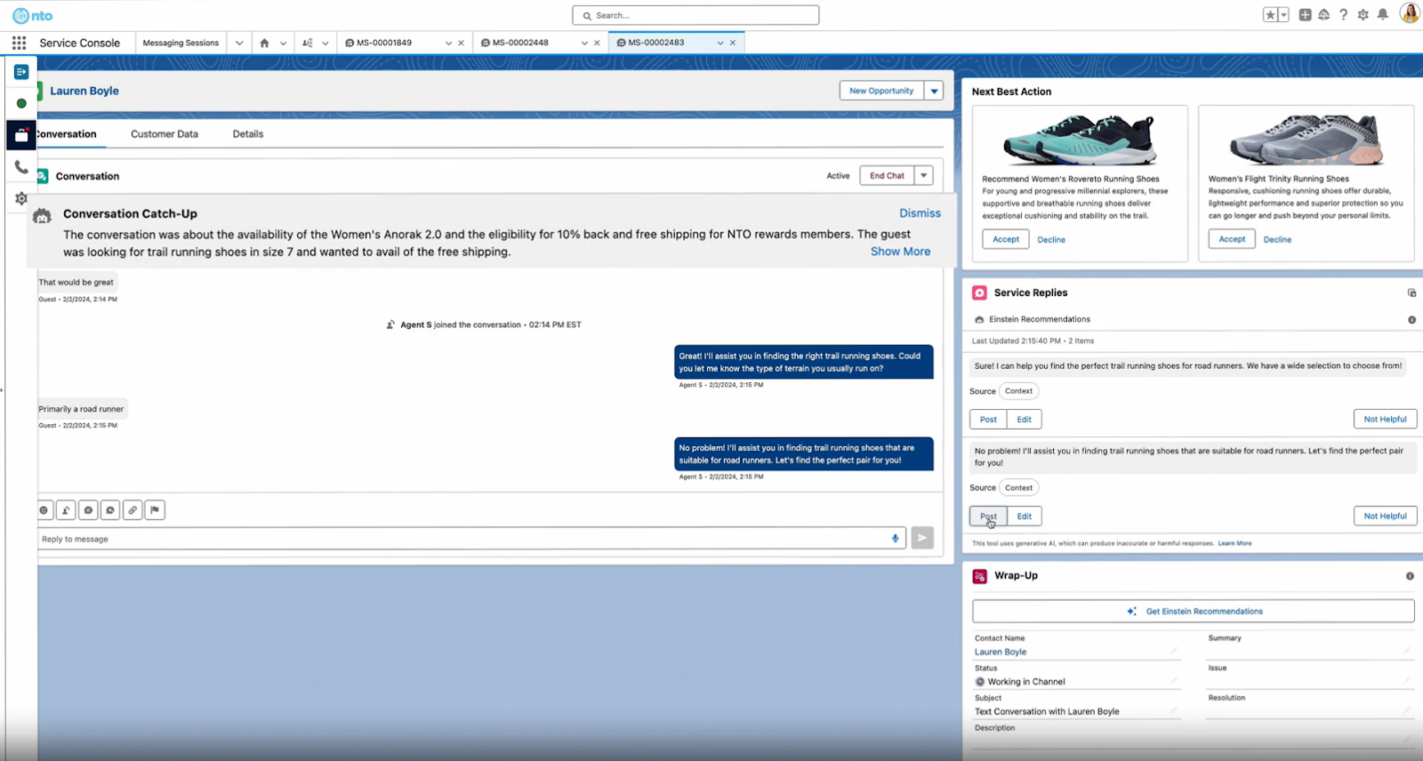The width and height of the screenshot is (1423, 761).
Task: Open the Notifications bell
Action: (x=1382, y=15)
